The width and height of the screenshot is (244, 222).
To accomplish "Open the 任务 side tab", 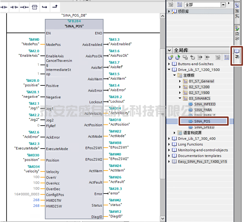I will (x=237, y=33).
